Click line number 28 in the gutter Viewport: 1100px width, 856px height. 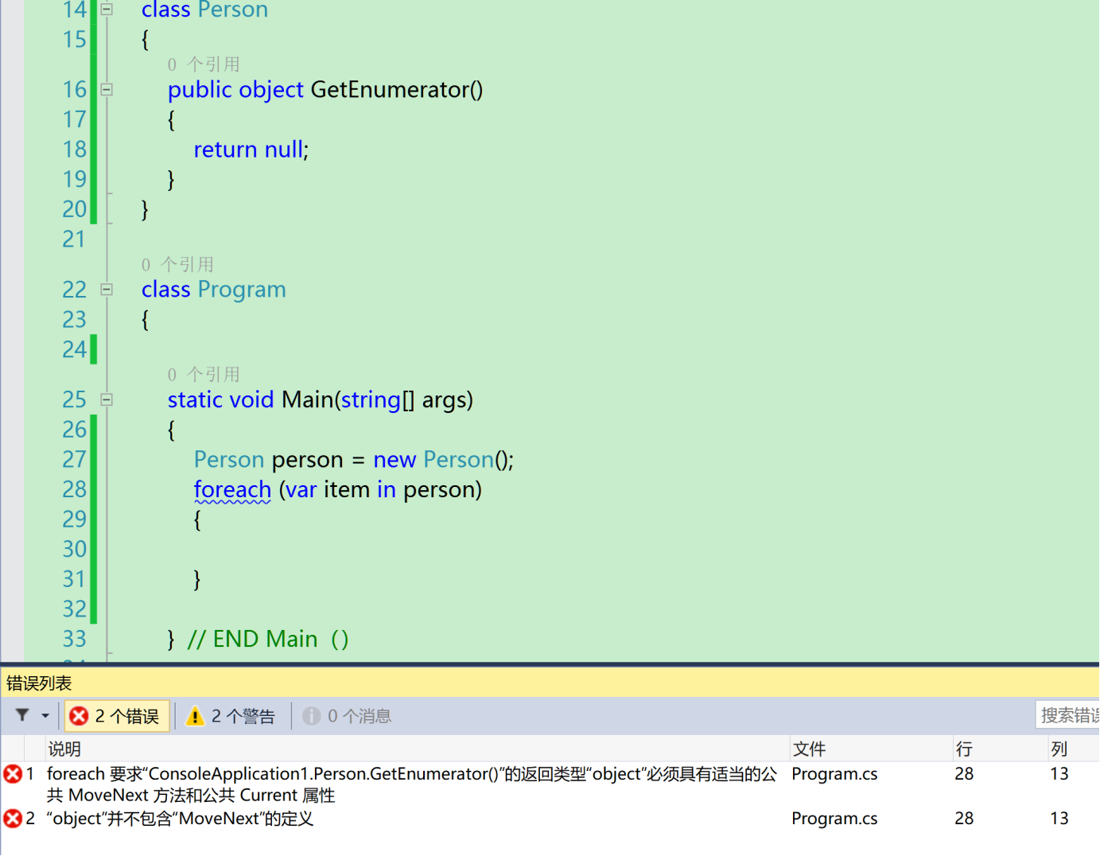click(74, 489)
